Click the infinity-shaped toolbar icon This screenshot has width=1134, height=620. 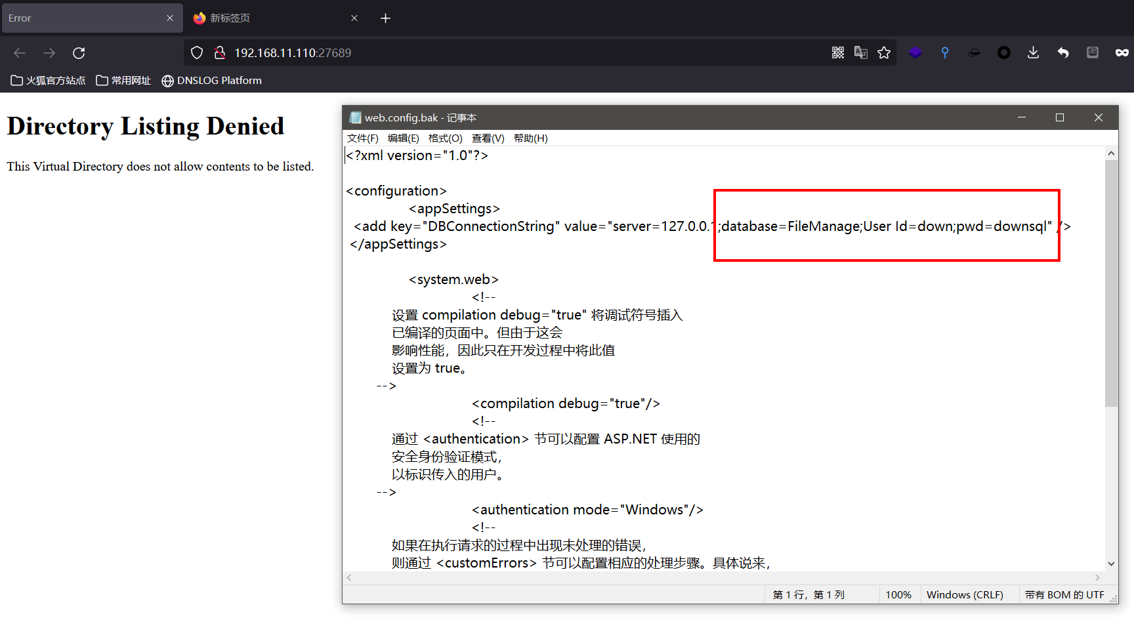point(1122,52)
